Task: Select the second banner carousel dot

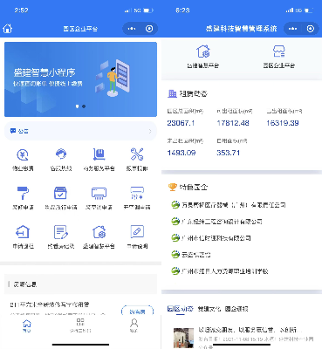Action: pos(84,106)
